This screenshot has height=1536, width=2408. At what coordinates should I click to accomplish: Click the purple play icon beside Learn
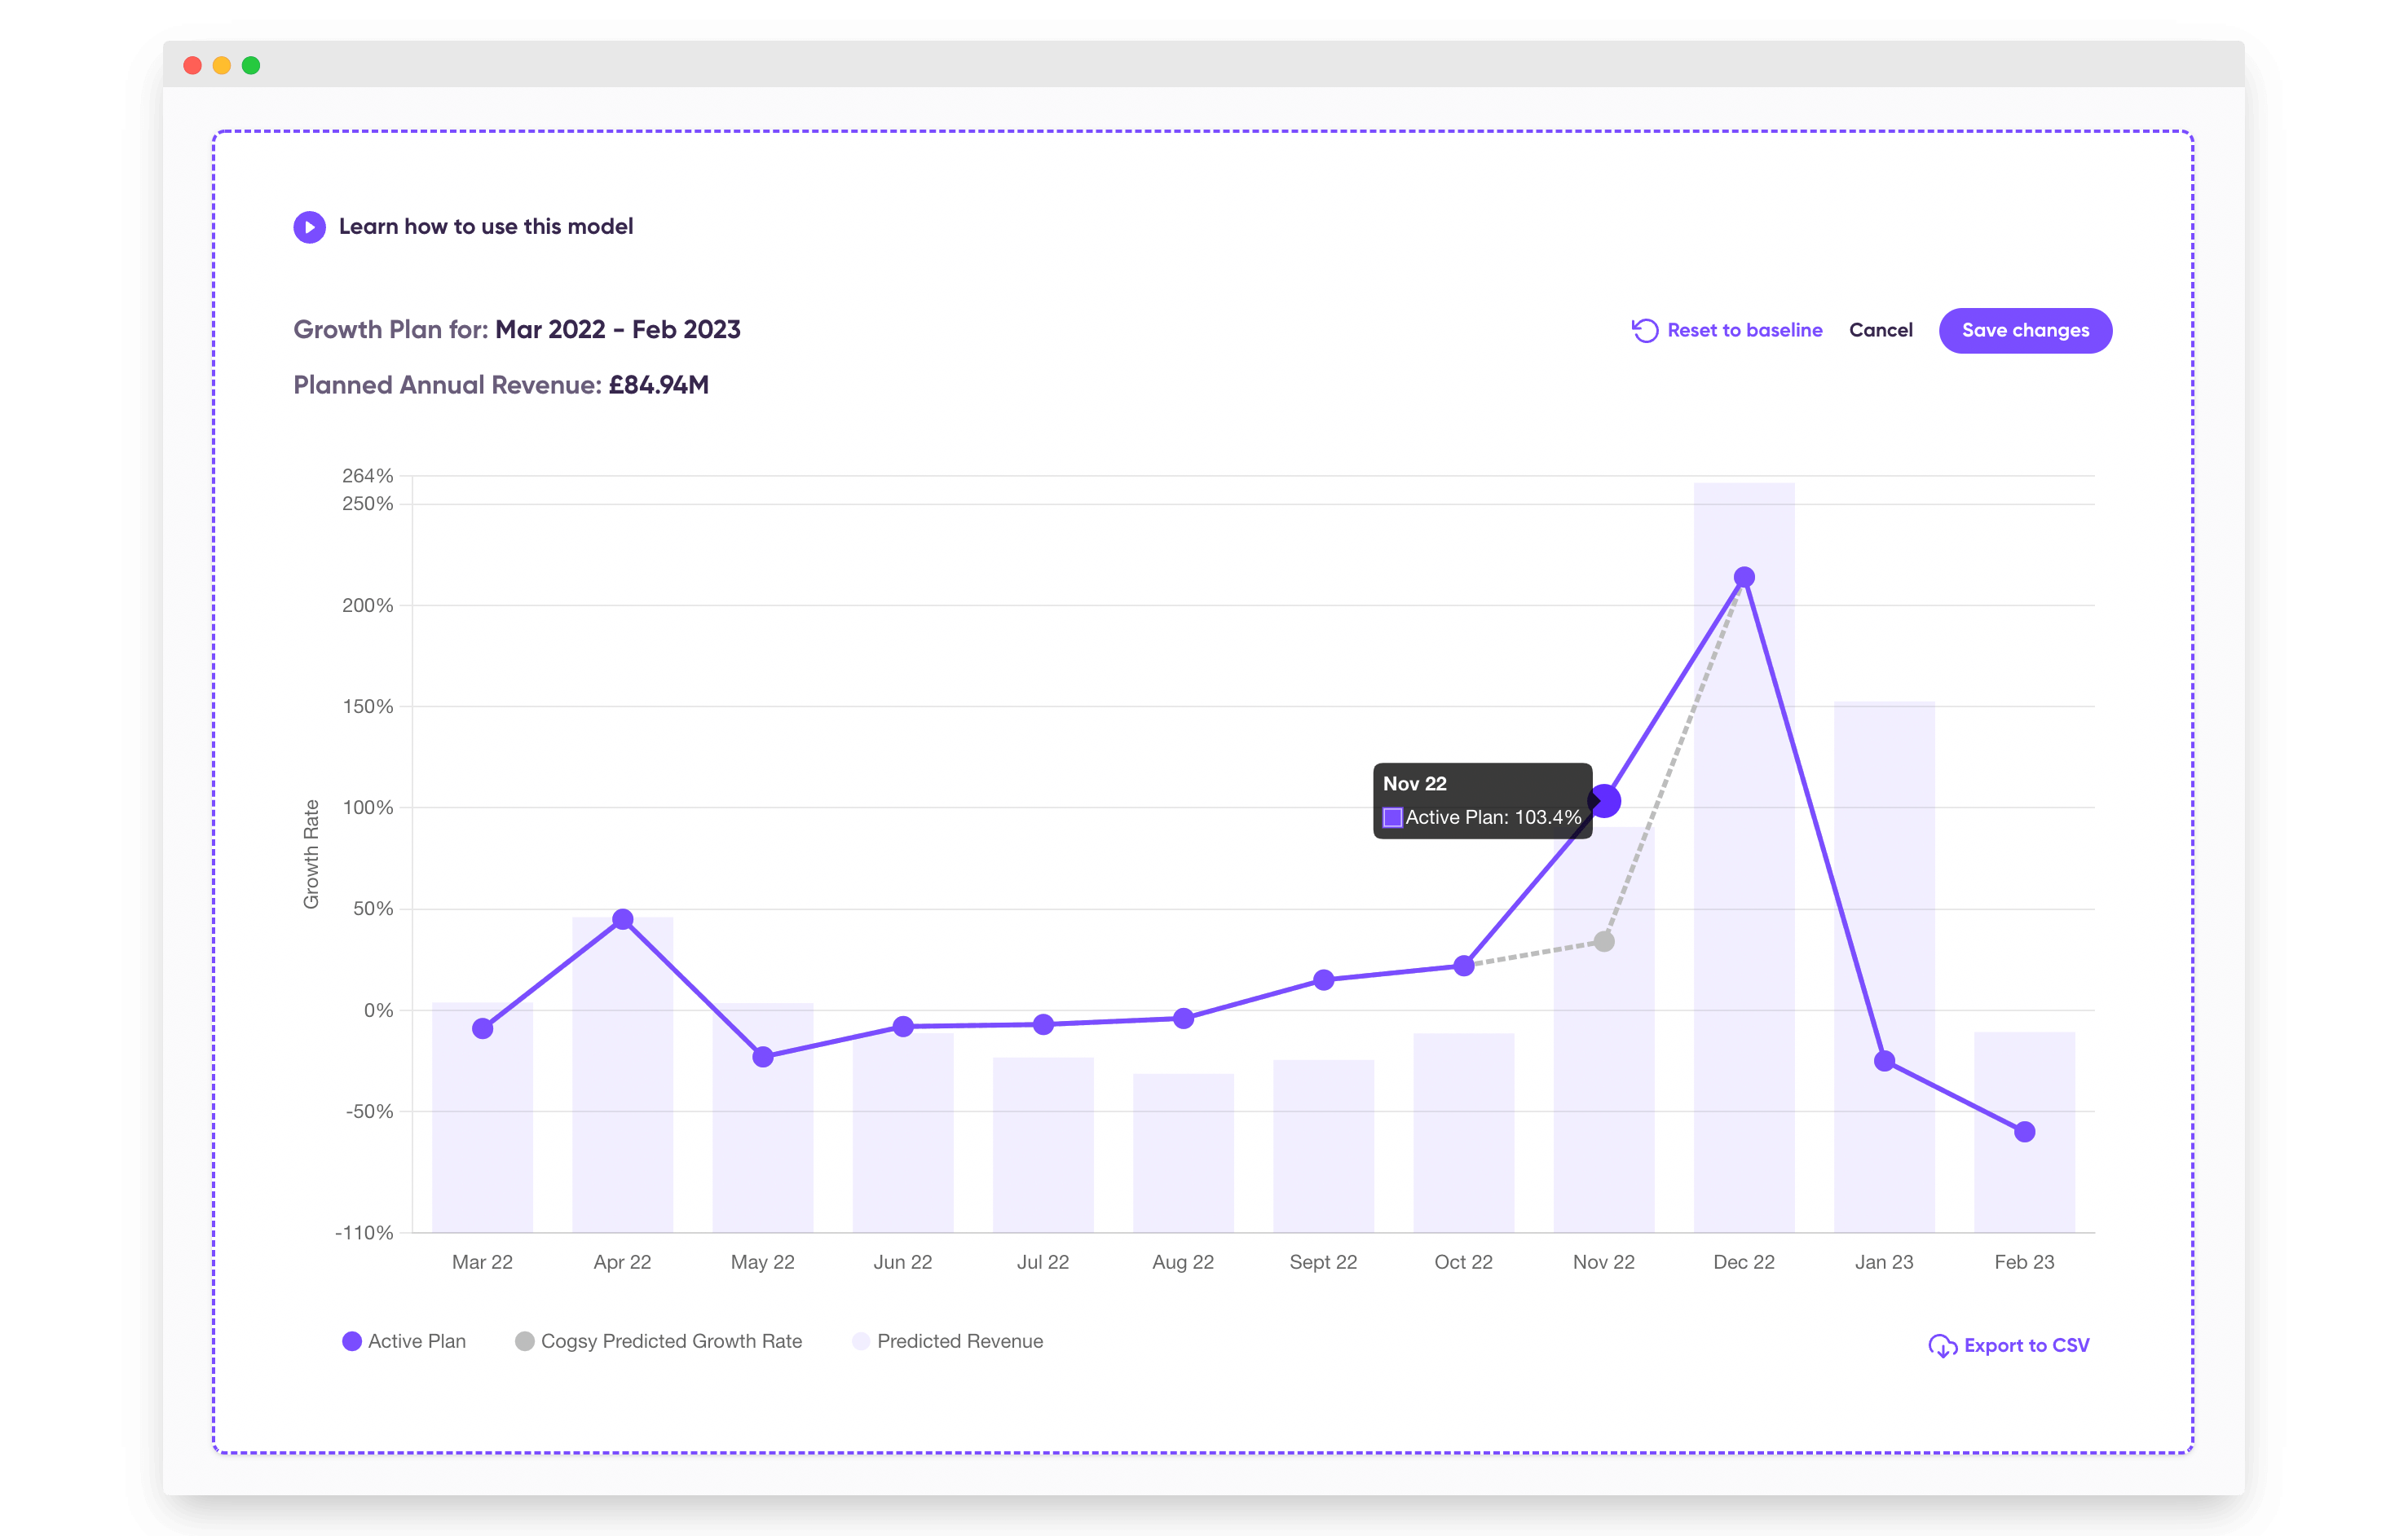coord(309,227)
